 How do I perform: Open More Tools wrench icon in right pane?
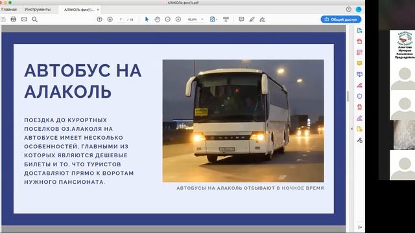(x=359, y=140)
